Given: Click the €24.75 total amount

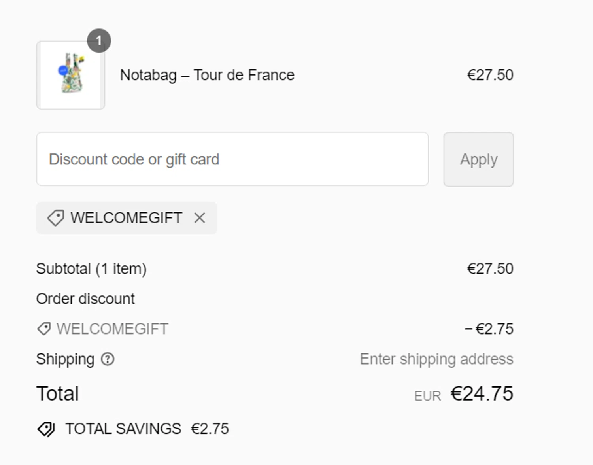Looking at the screenshot, I should (482, 393).
